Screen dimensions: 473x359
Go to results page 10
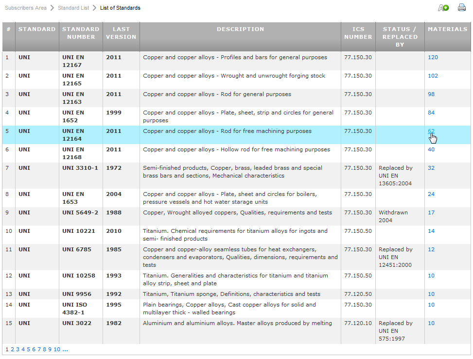pos(57,349)
